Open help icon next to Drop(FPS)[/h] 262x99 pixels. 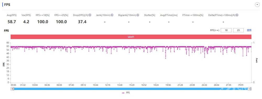pos(90,15)
